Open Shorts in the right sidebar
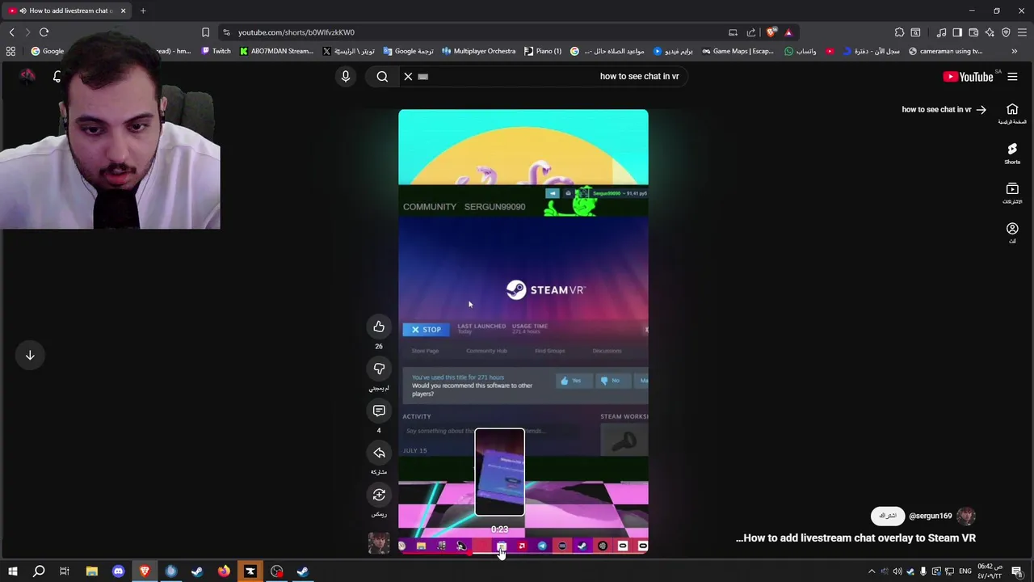The width and height of the screenshot is (1034, 582). [x=1012, y=153]
